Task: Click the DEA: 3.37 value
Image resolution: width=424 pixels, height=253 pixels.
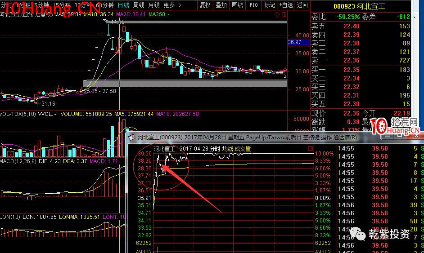Action: (x=75, y=161)
